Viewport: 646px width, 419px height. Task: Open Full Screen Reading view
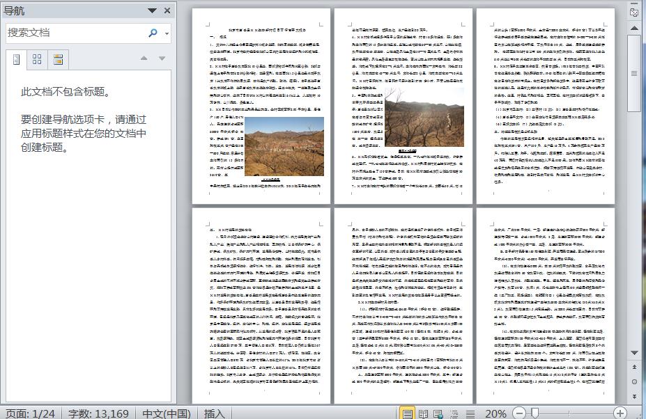coord(423,412)
